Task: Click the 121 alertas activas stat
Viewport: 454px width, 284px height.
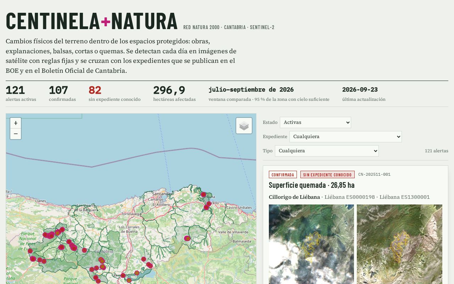Action: point(21,94)
